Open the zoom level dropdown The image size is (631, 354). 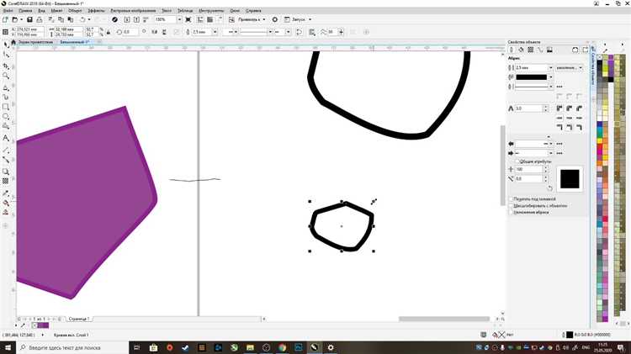point(179,19)
